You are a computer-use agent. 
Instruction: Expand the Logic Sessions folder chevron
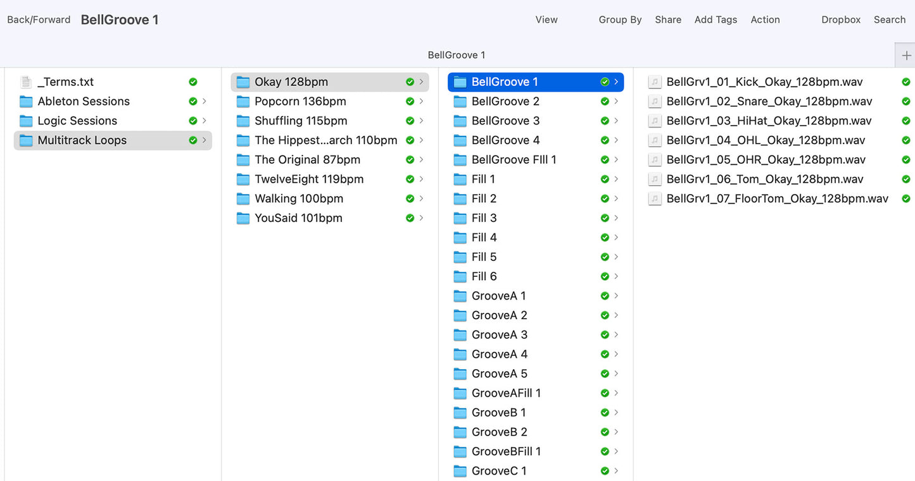pyautogui.click(x=204, y=121)
